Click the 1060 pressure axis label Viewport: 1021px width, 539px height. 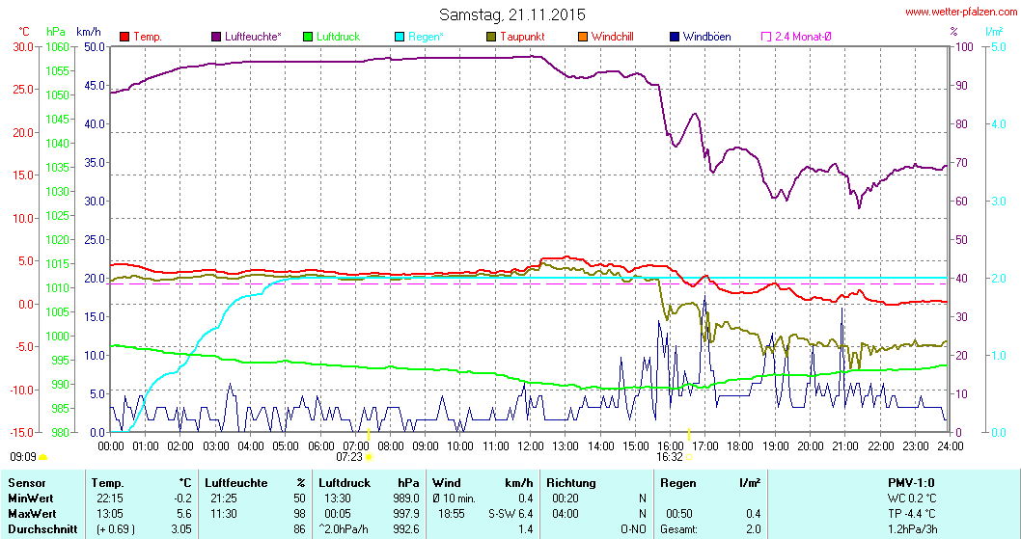click(57, 47)
